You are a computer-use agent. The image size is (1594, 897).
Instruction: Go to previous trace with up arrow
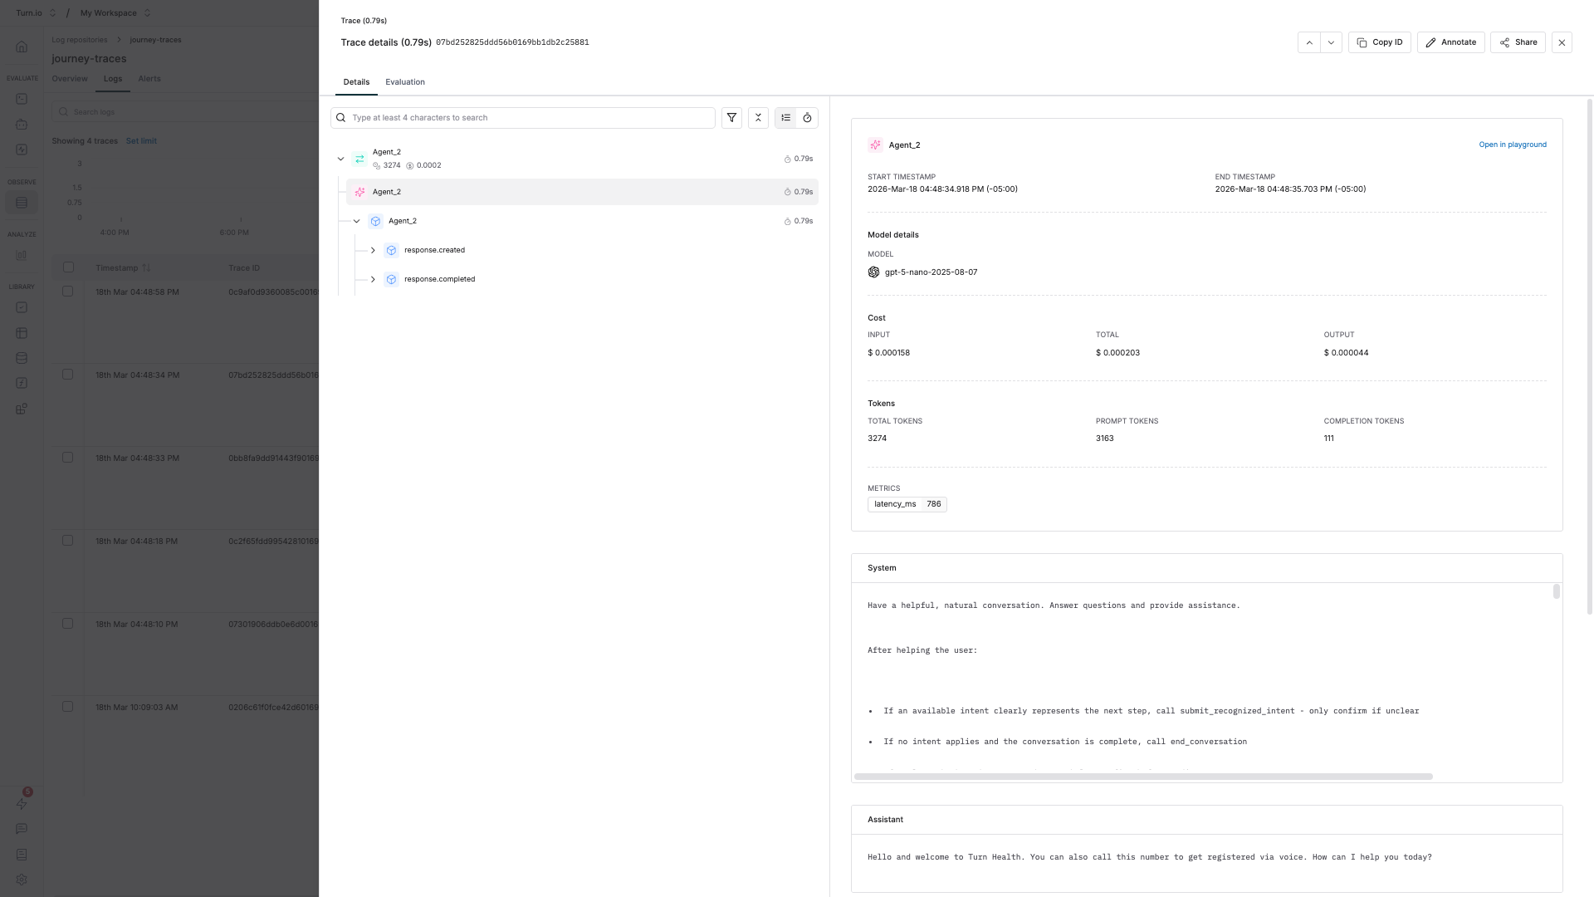coord(1309,42)
